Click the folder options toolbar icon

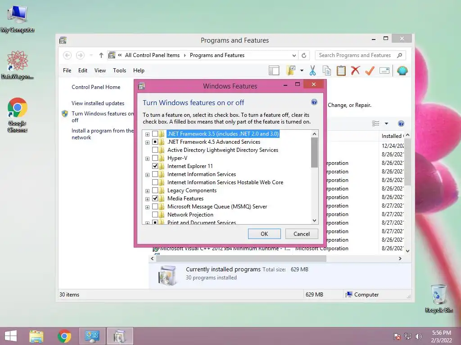tap(291, 71)
